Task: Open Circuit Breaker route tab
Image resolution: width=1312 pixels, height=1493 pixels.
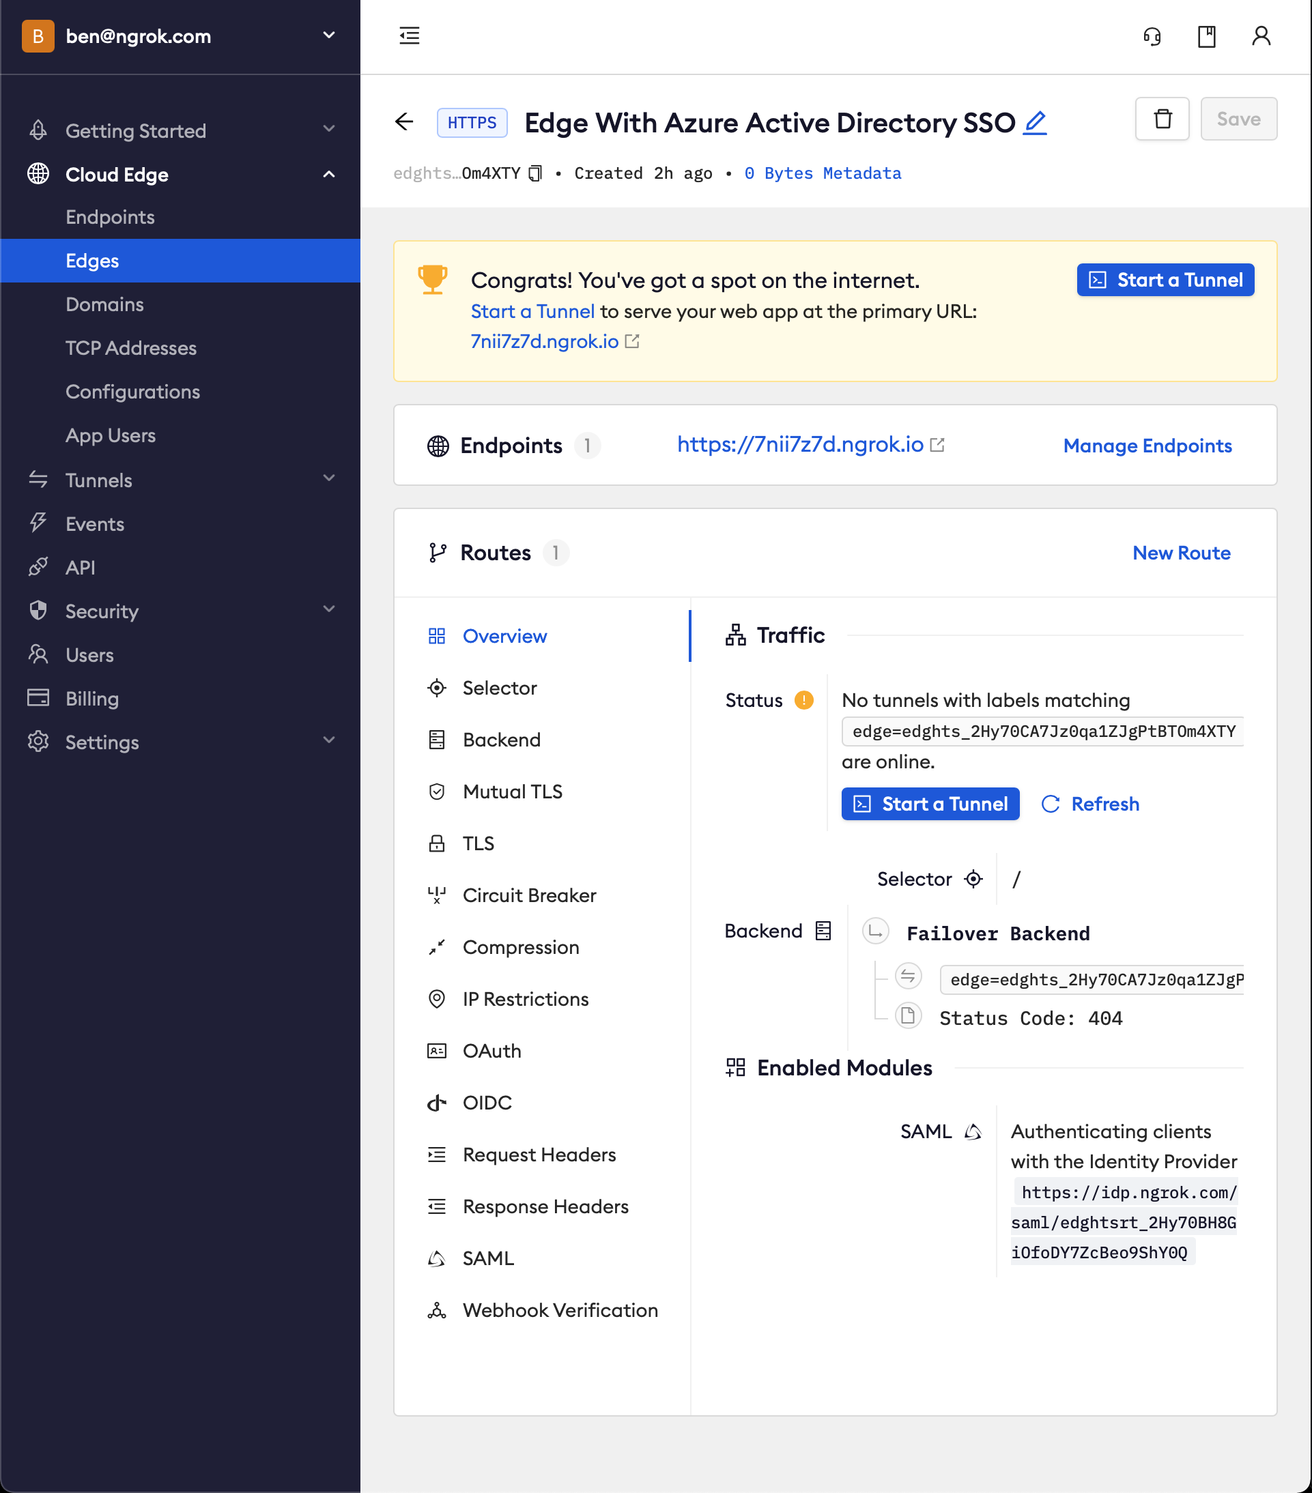Action: coord(542,895)
